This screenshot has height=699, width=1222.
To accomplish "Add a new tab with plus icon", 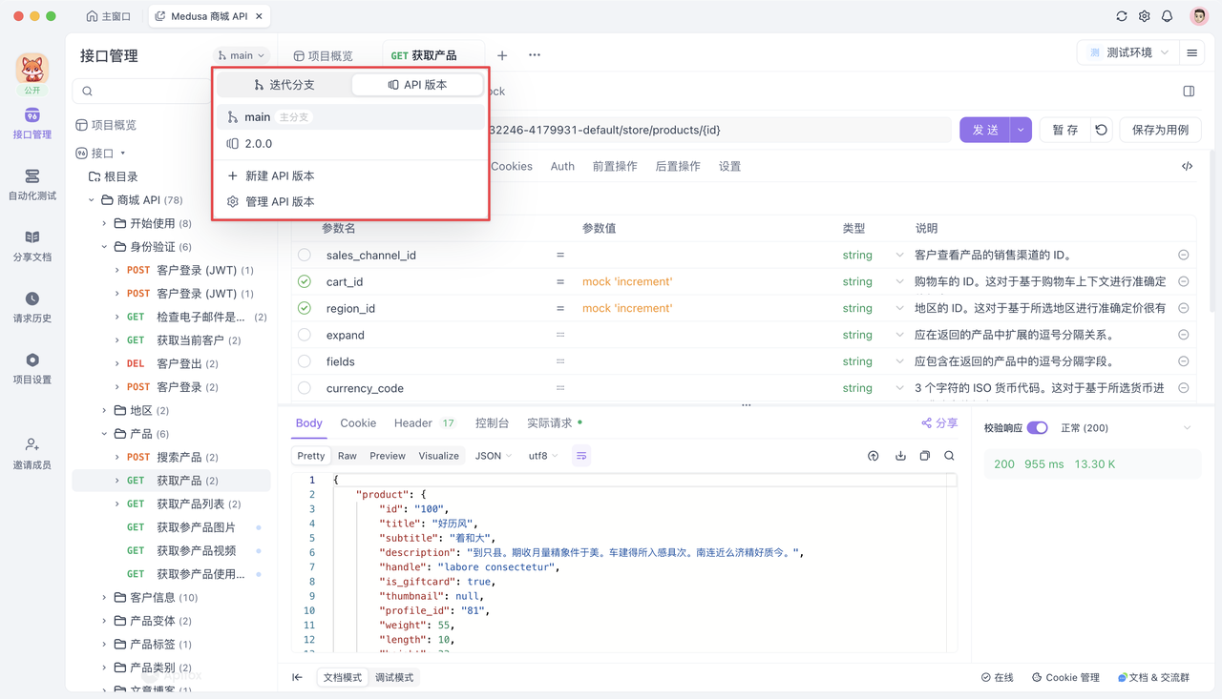I will pos(502,55).
